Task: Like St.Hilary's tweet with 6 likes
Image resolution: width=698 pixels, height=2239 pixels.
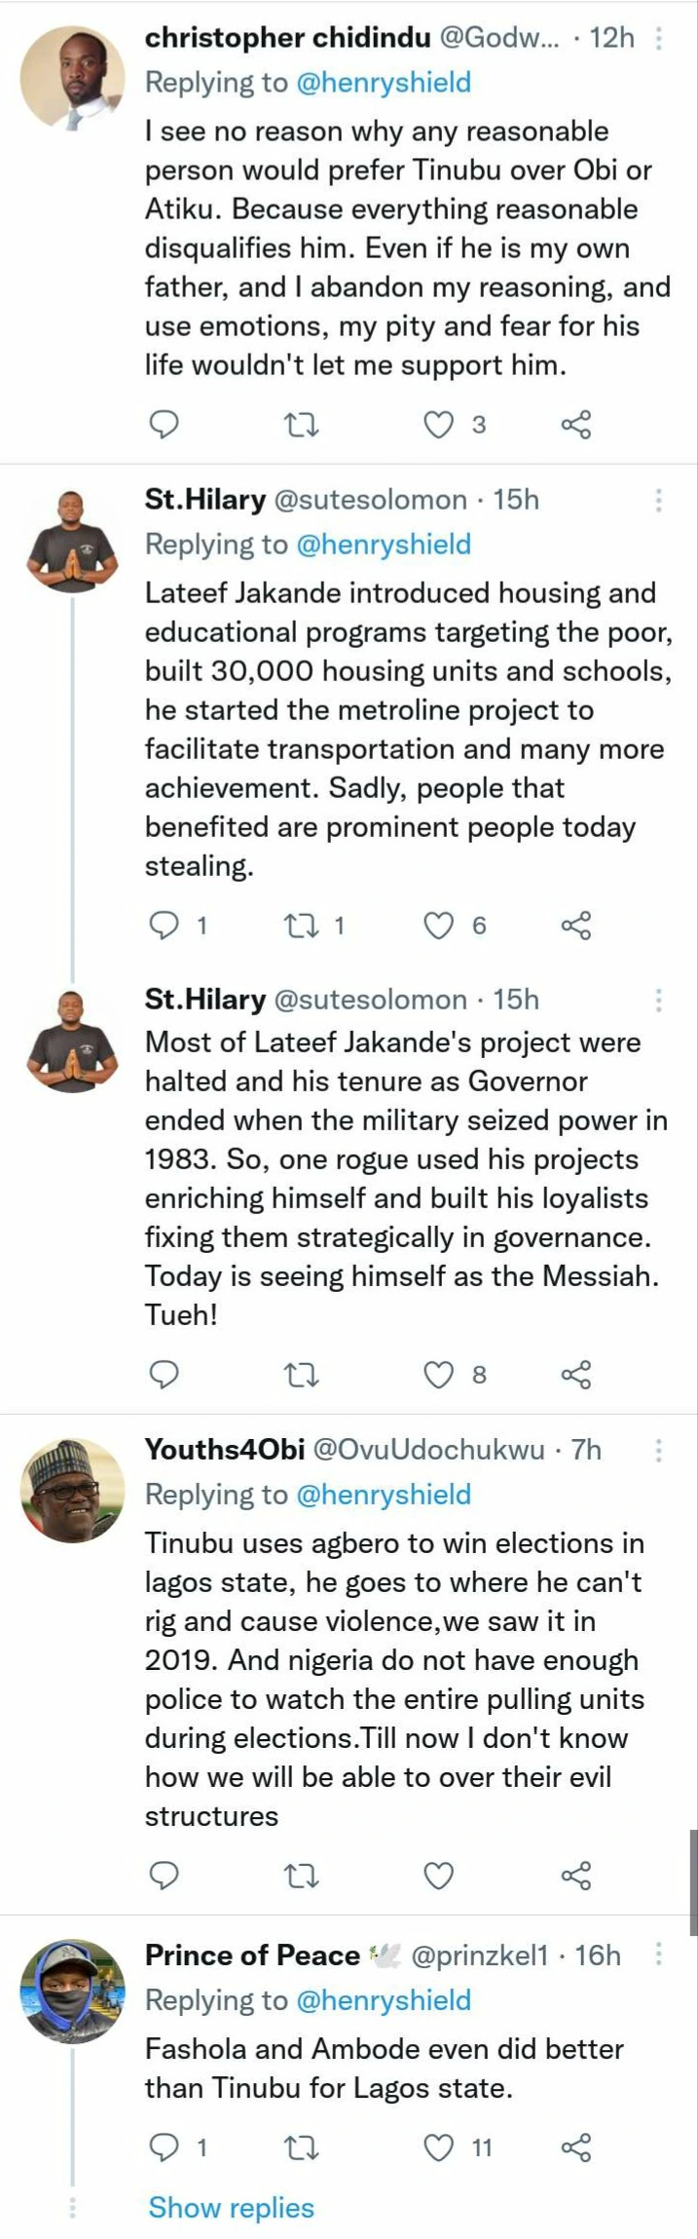Action: [439, 926]
